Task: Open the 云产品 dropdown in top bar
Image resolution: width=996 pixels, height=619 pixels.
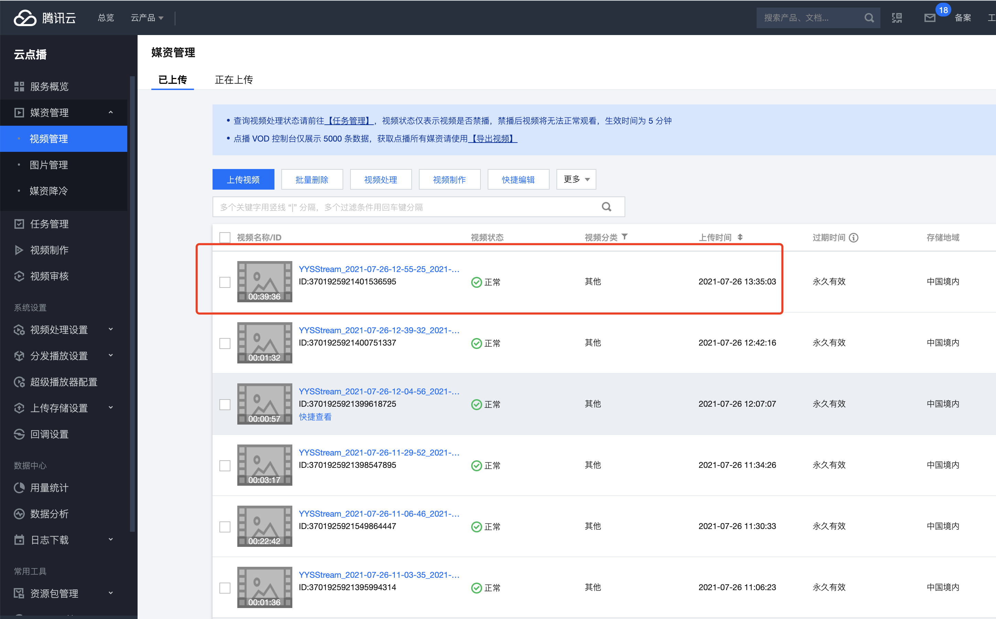Action: click(147, 18)
